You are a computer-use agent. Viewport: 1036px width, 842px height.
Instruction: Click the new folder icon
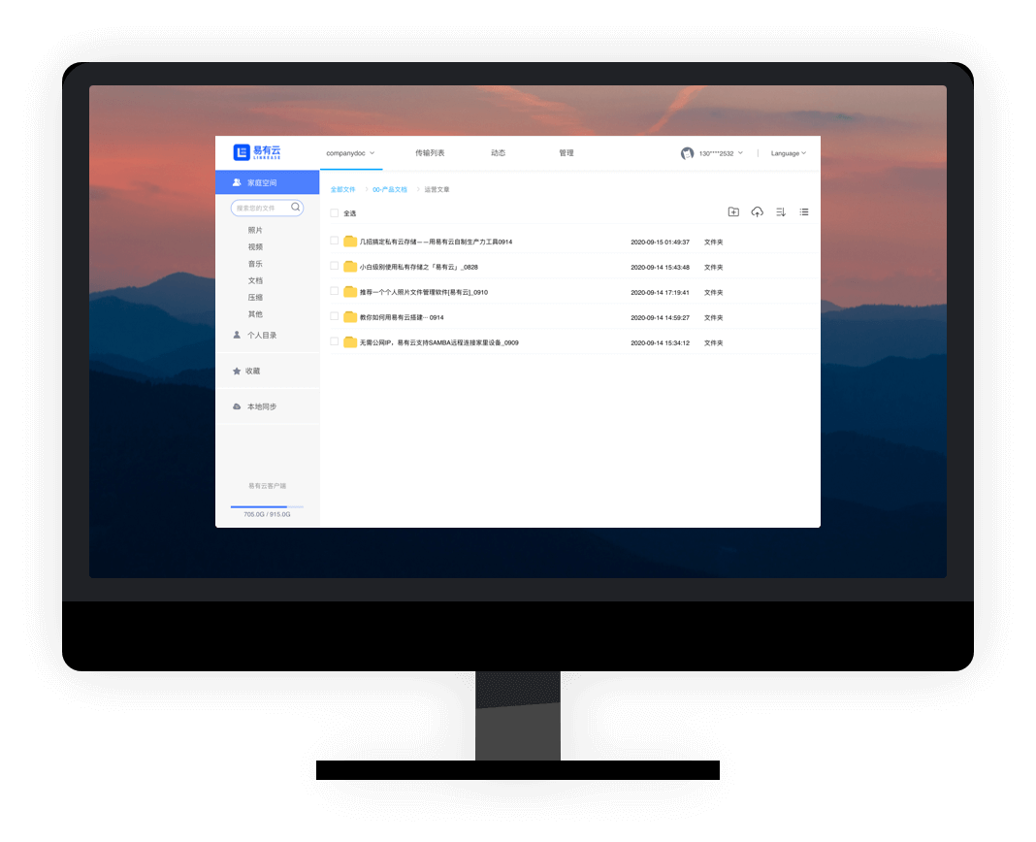click(733, 212)
